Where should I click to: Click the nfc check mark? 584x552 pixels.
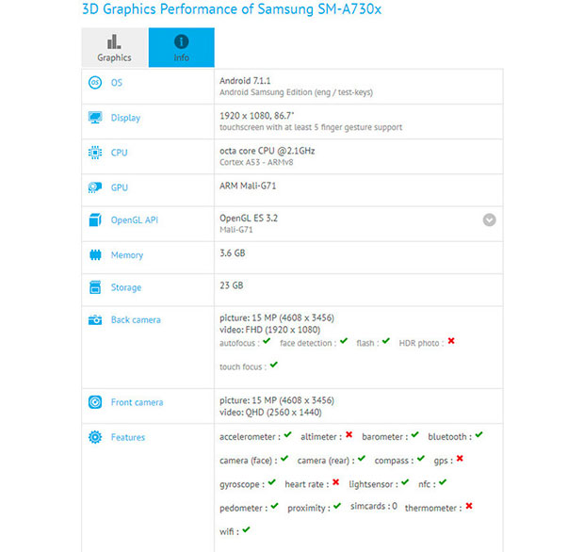[443, 482]
